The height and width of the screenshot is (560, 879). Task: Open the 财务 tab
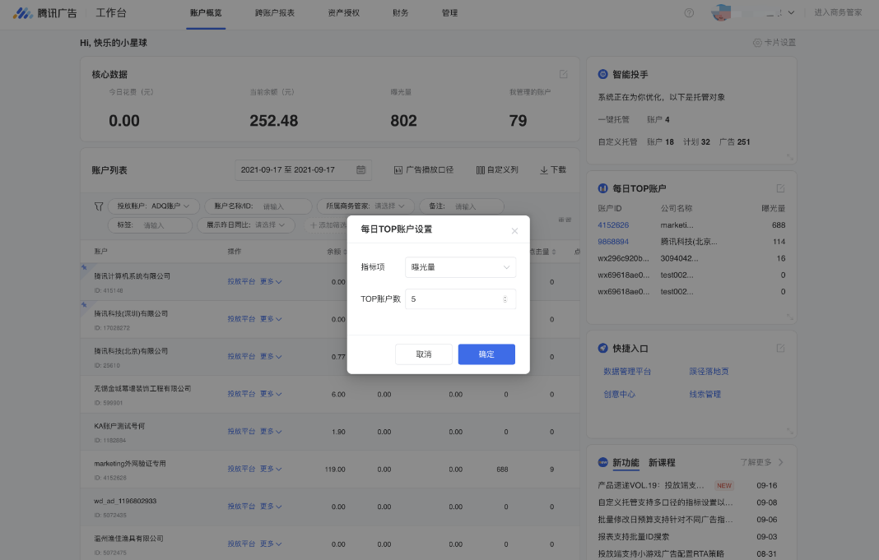[400, 13]
